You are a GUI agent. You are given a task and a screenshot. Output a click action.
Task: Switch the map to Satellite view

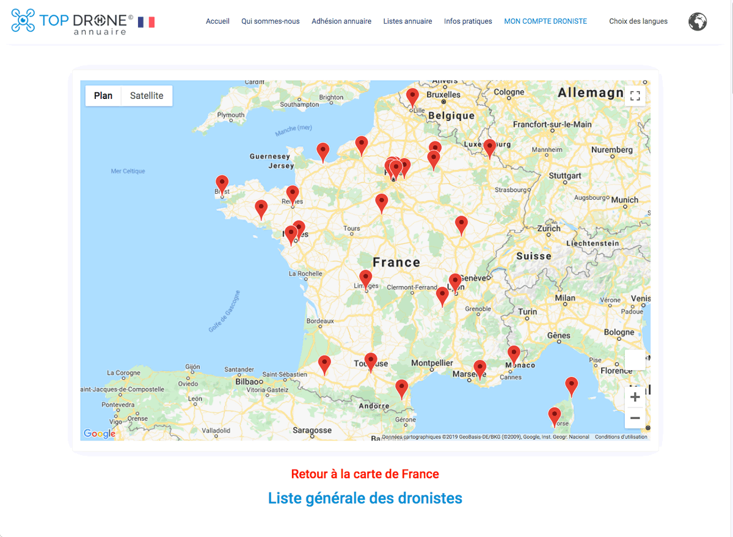tap(147, 95)
